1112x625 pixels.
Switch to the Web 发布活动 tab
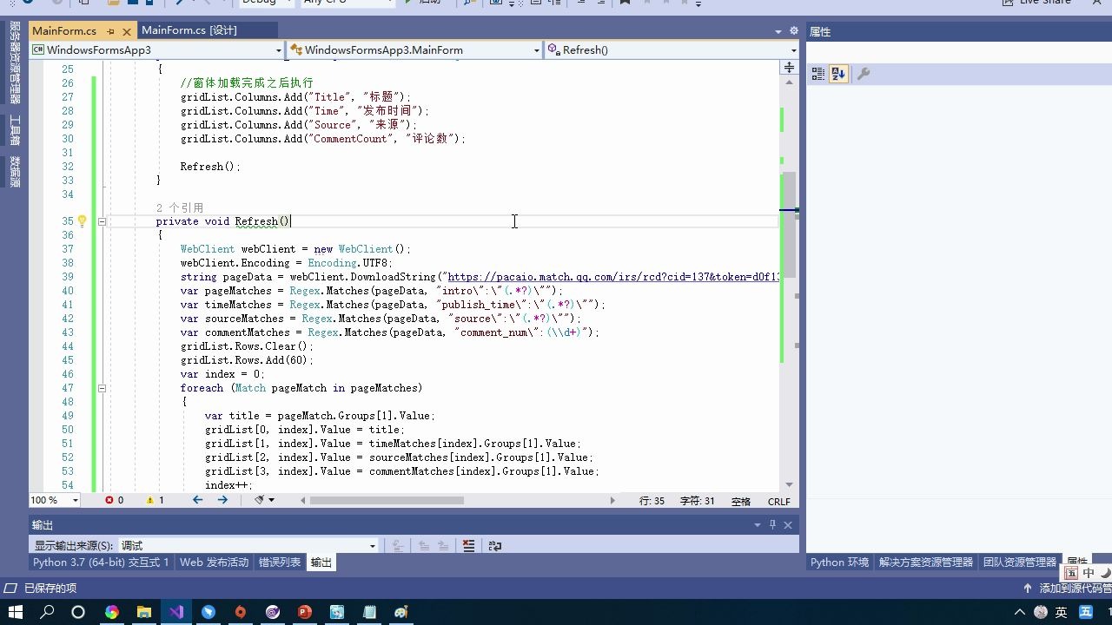(x=214, y=562)
